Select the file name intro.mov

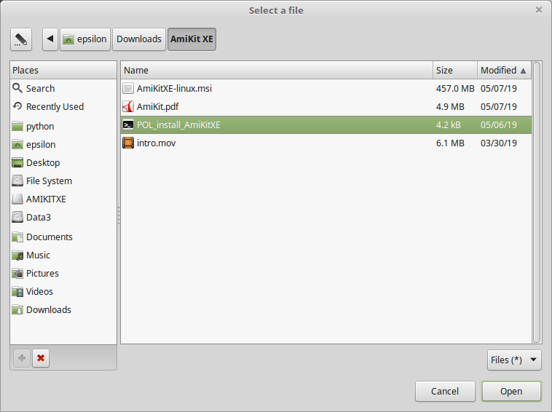pyautogui.click(x=157, y=143)
